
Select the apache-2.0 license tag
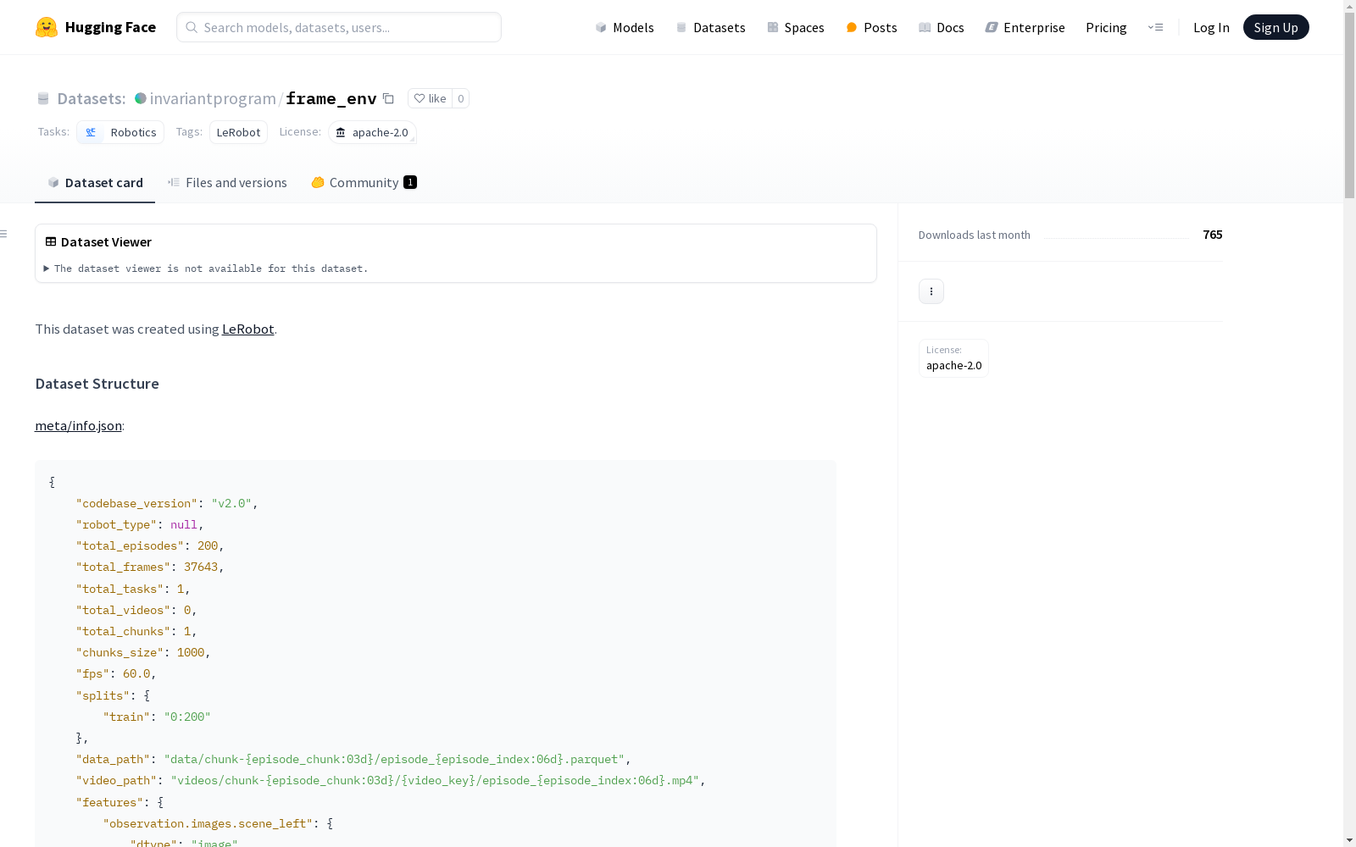coord(372,132)
